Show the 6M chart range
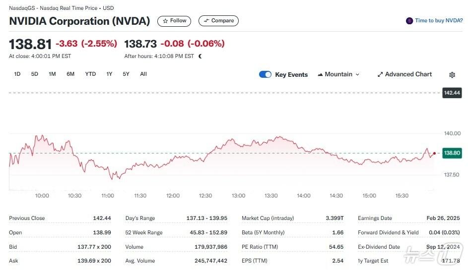Image resolution: width=468 pixels, height=271 pixels. click(70, 74)
